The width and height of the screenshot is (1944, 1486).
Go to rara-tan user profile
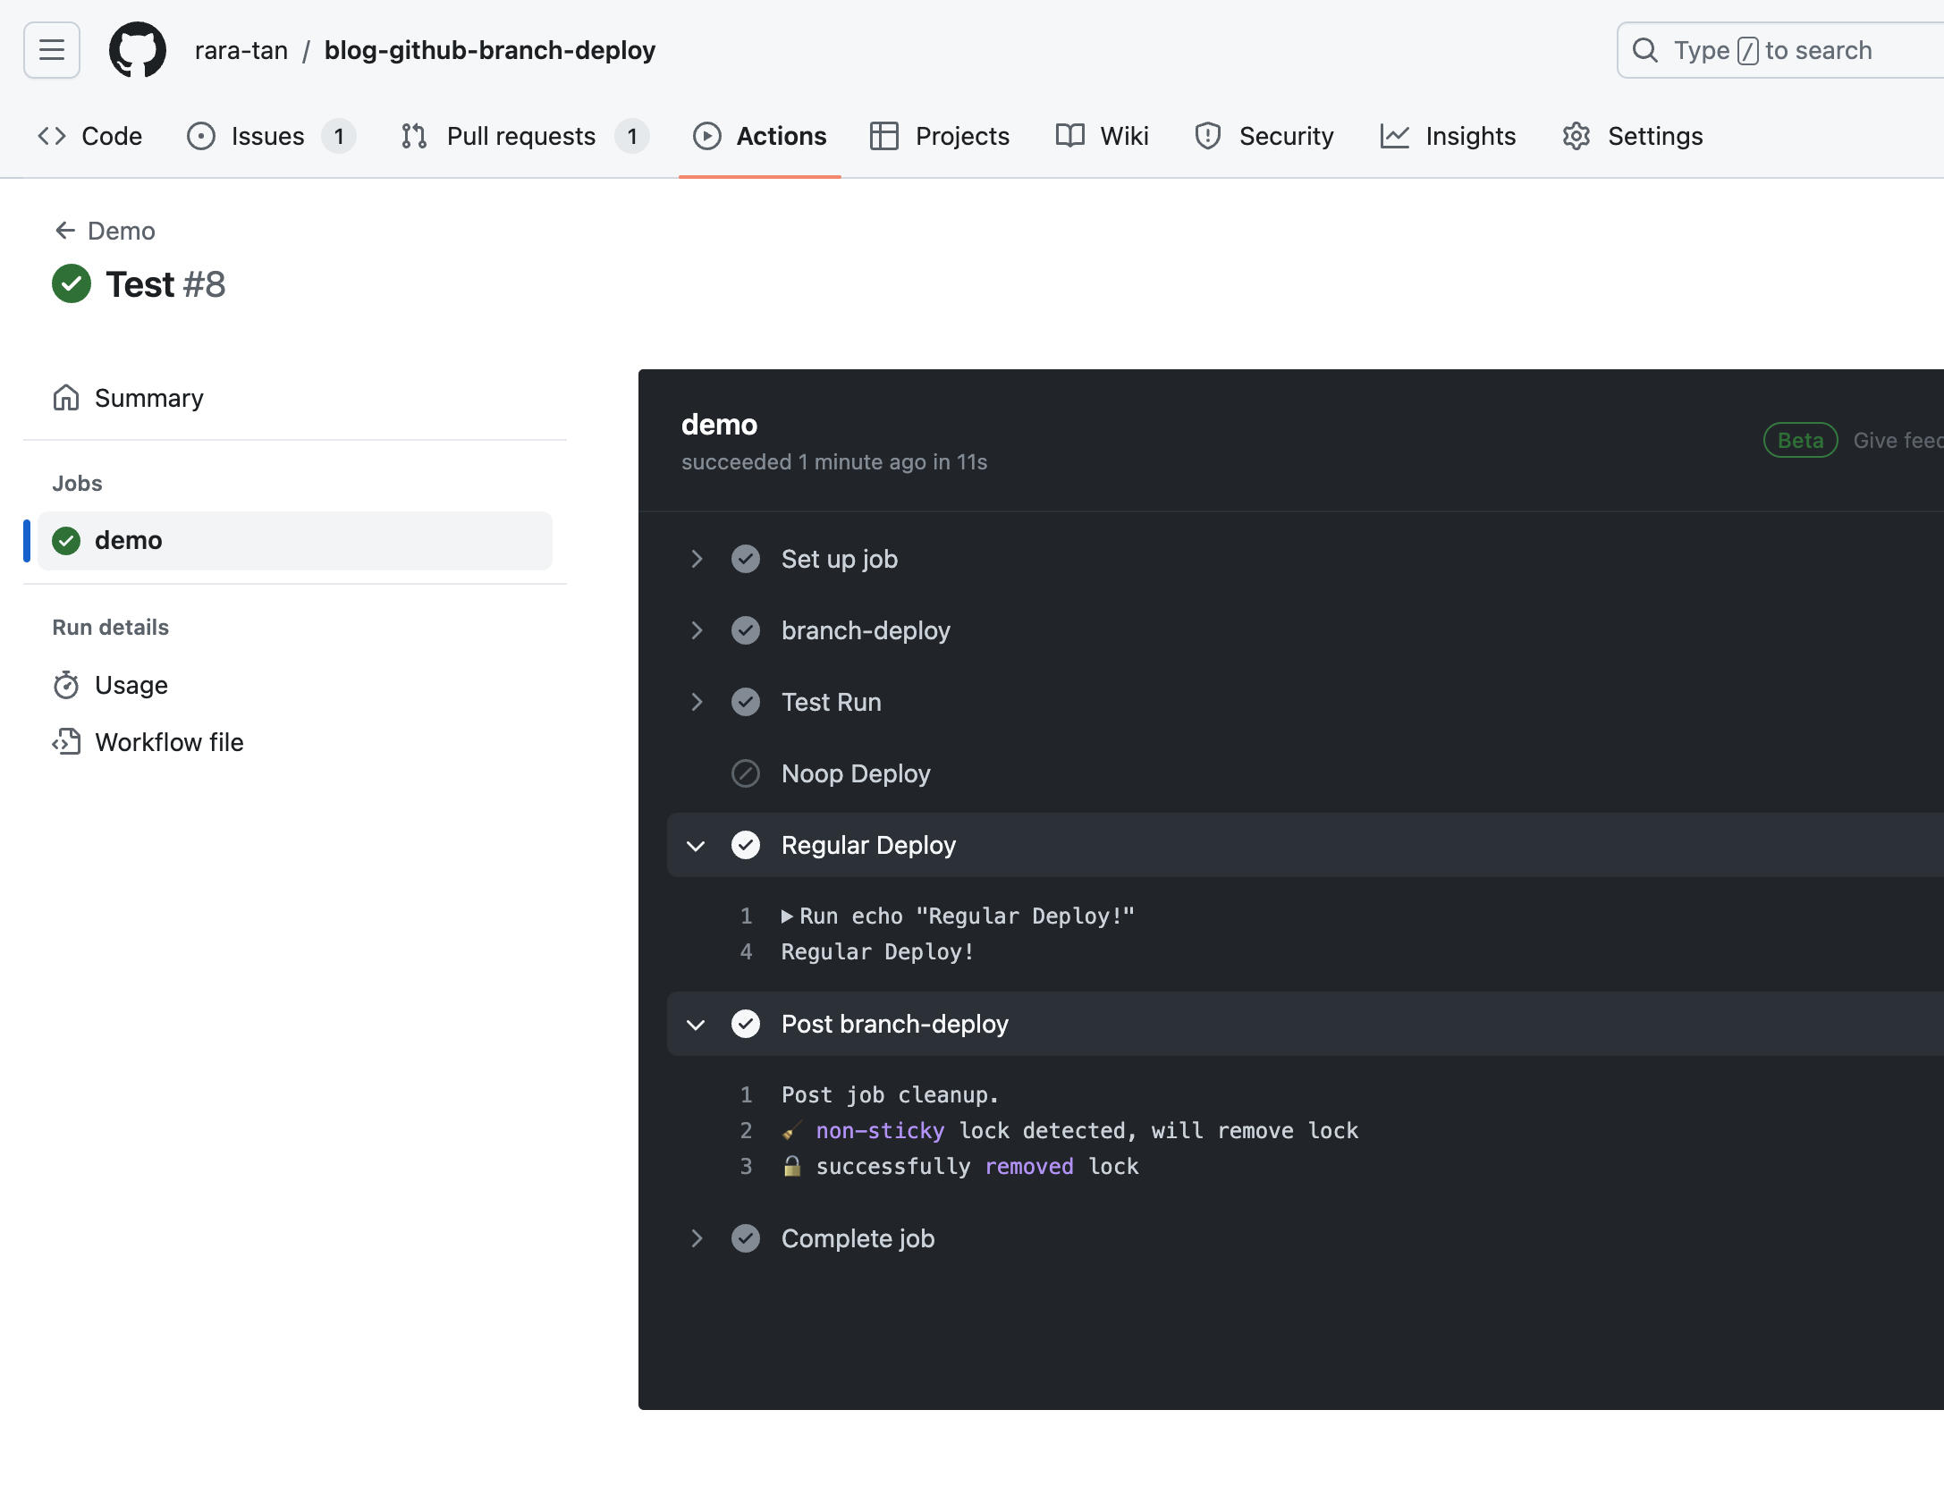coord(241,50)
